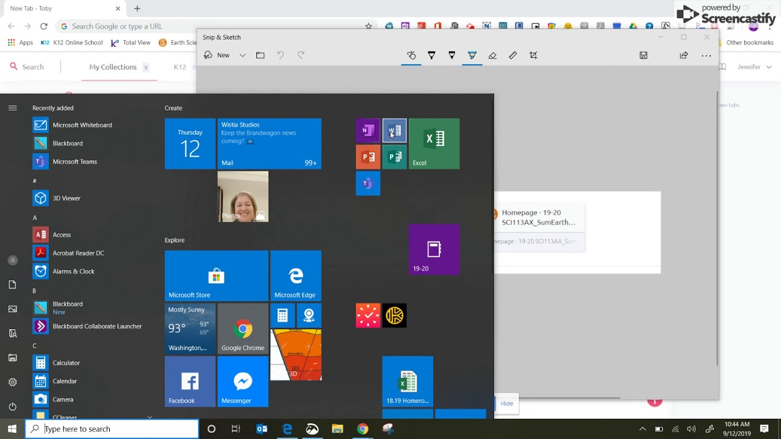This screenshot has height=439, width=781.
Task: Select the ballpoint pen in Snip & Sketch
Action: tap(431, 55)
